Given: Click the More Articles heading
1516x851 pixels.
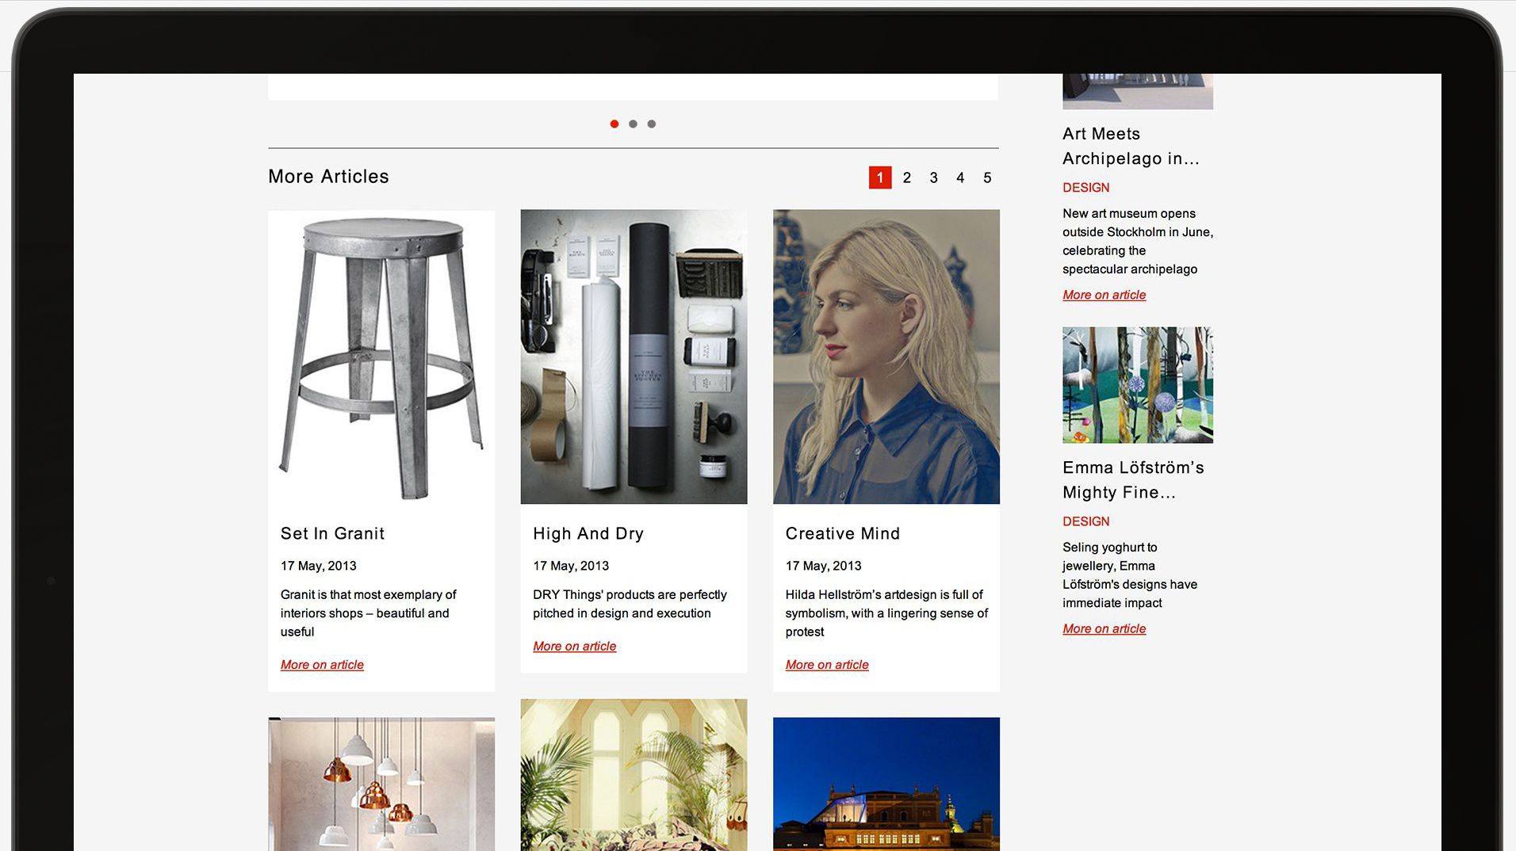Looking at the screenshot, I should pyautogui.click(x=328, y=176).
